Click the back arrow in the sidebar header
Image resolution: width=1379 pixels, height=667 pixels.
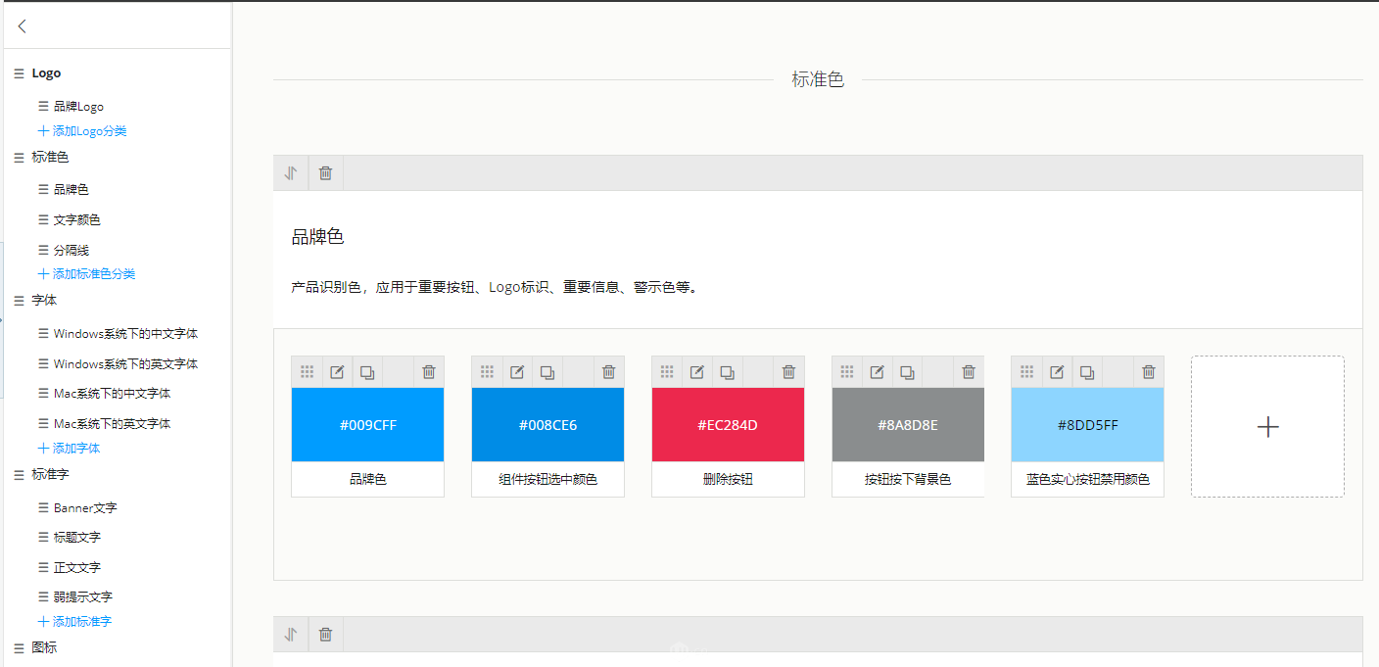[x=22, y=26]
